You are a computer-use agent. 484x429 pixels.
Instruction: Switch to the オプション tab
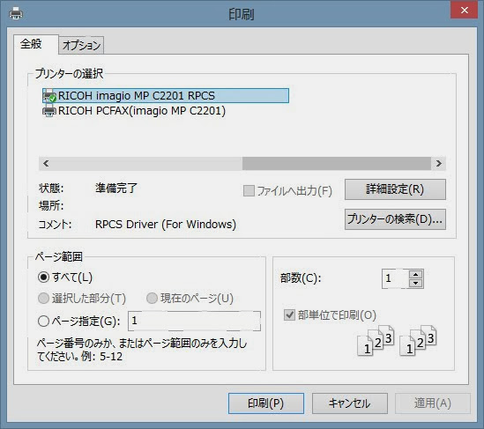point(81,45)
